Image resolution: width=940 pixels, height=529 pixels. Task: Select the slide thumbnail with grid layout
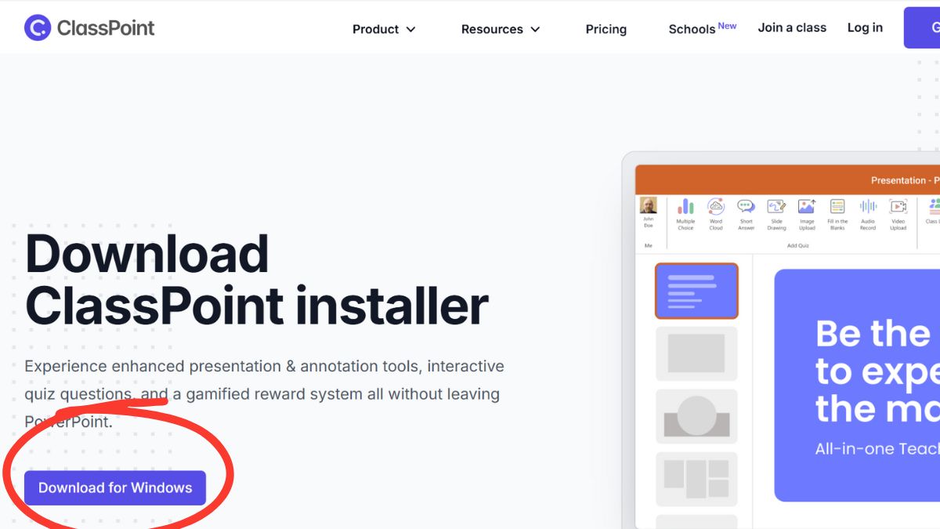click(696, 479)
